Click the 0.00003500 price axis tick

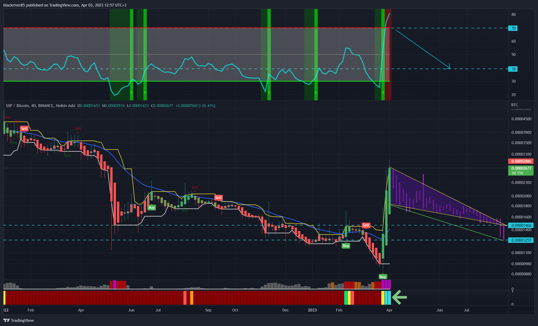pos(521,143)
